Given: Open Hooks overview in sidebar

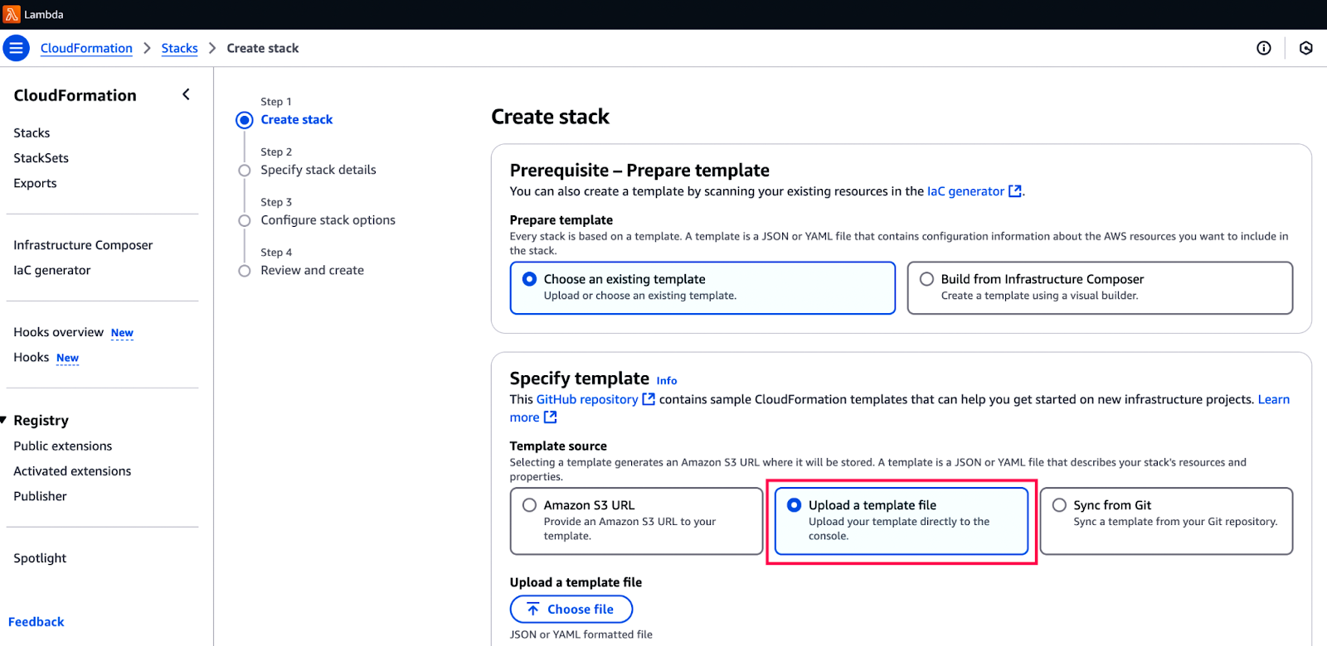Looking at the screenshot, I should [x=58, y=332].
